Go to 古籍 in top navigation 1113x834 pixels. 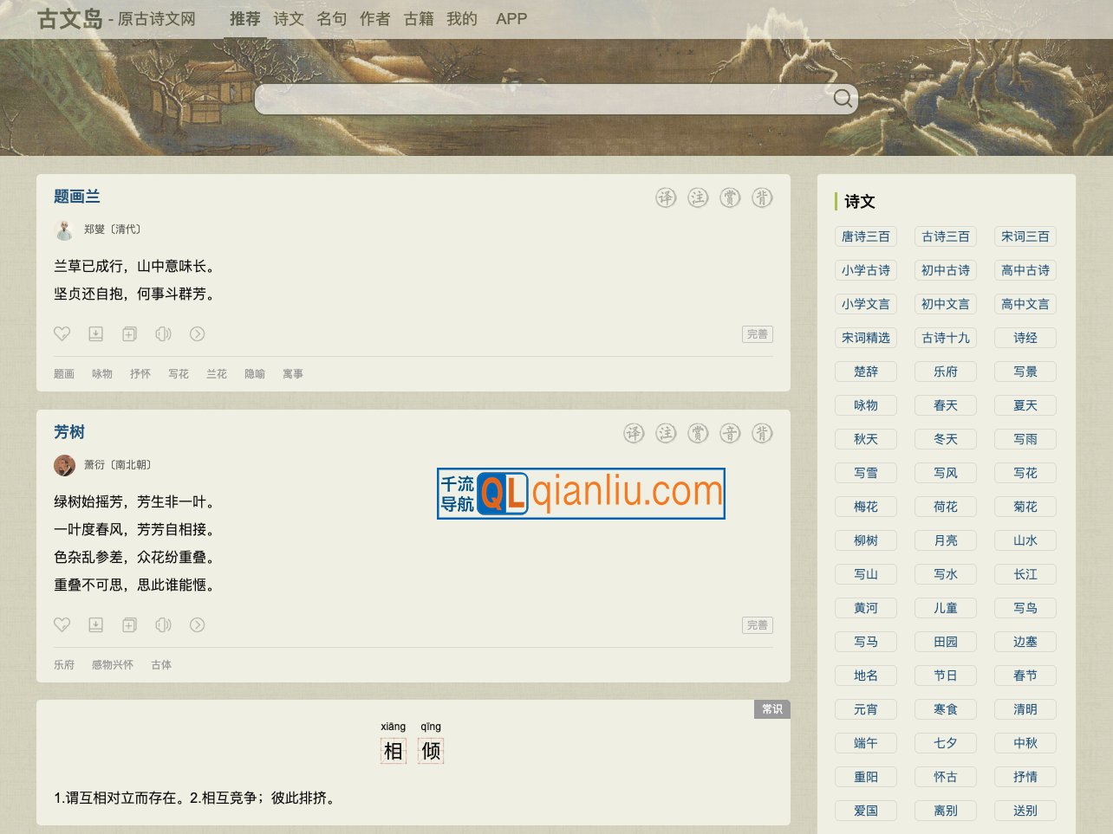point(419,19)
